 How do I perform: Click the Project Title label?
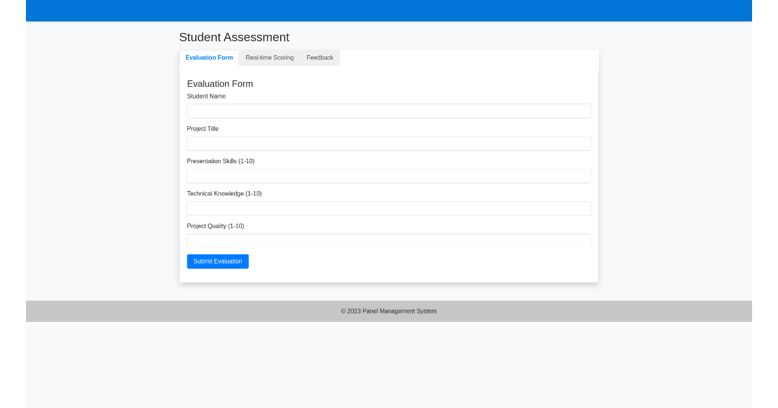pos(202,128)
